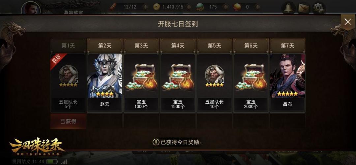Add orange orb currency with plus button

click(x=257, y=7)
